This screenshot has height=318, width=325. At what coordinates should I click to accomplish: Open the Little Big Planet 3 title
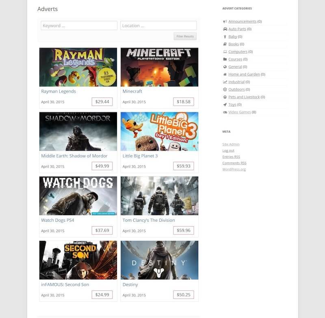click(140, 156)
